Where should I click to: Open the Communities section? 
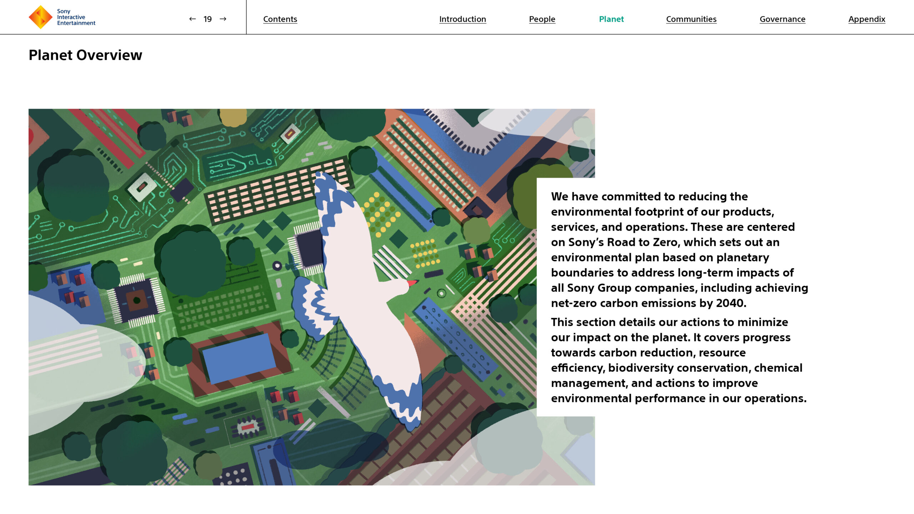point(691,19)
